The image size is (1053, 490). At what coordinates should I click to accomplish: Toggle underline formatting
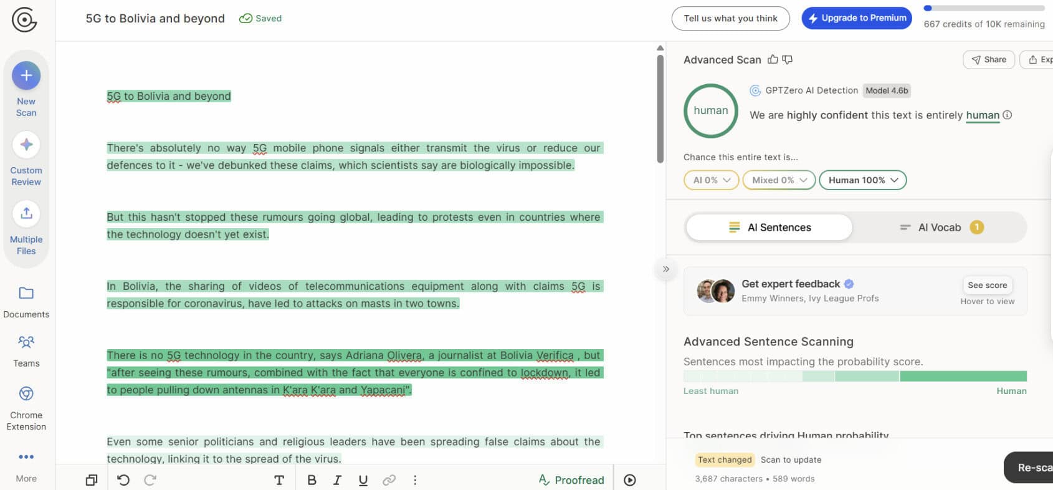click(363, 480)
